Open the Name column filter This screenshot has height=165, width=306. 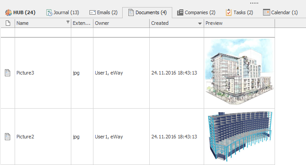point(68,22)
